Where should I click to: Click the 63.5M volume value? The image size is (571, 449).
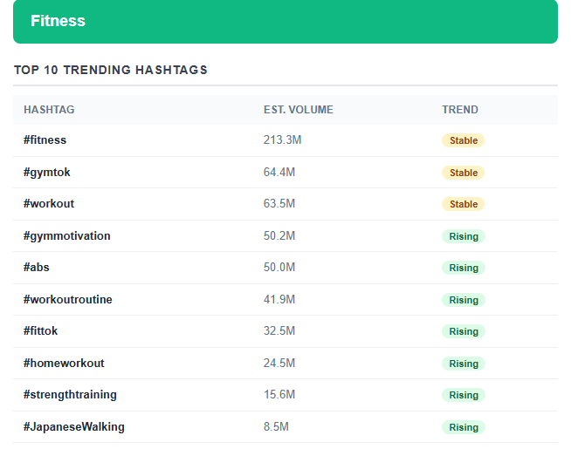(x=279, y=204)
